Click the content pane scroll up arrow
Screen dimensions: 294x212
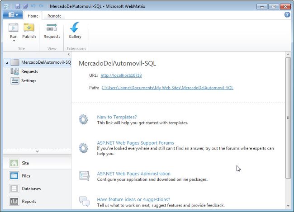click(x=288, y=54)
